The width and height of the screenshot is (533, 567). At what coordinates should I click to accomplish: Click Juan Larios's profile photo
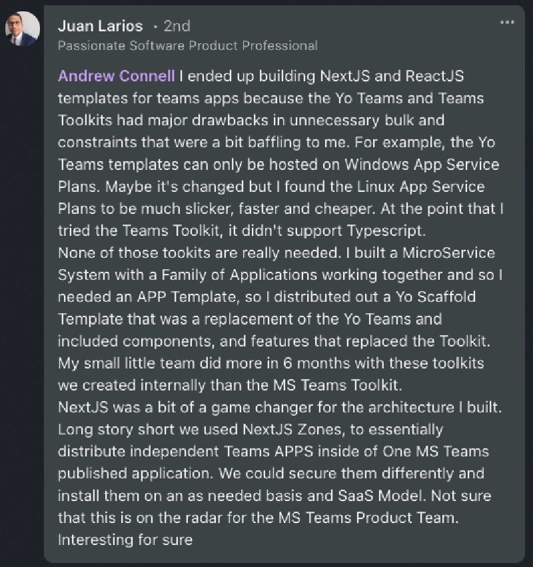click(23, 28)
